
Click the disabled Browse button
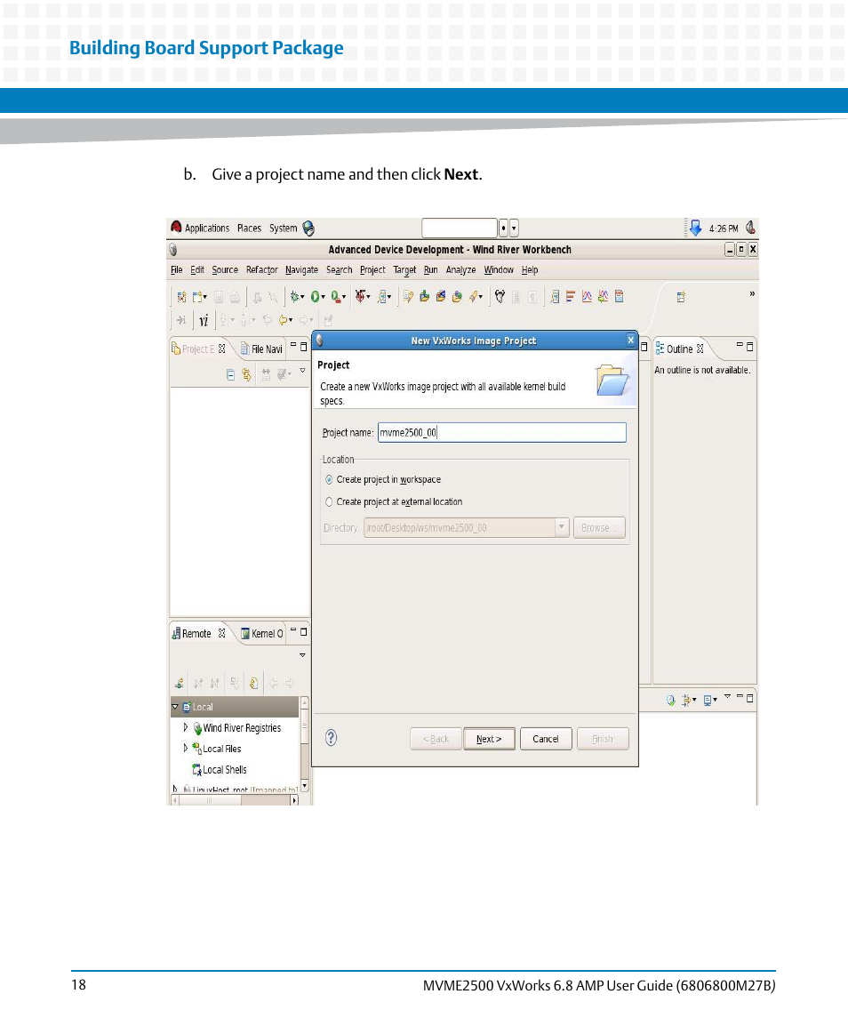[x=599, y=528]
